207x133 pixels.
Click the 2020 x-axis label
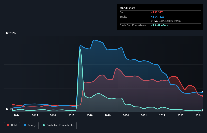pyautogui.click(x=126, y=115)
